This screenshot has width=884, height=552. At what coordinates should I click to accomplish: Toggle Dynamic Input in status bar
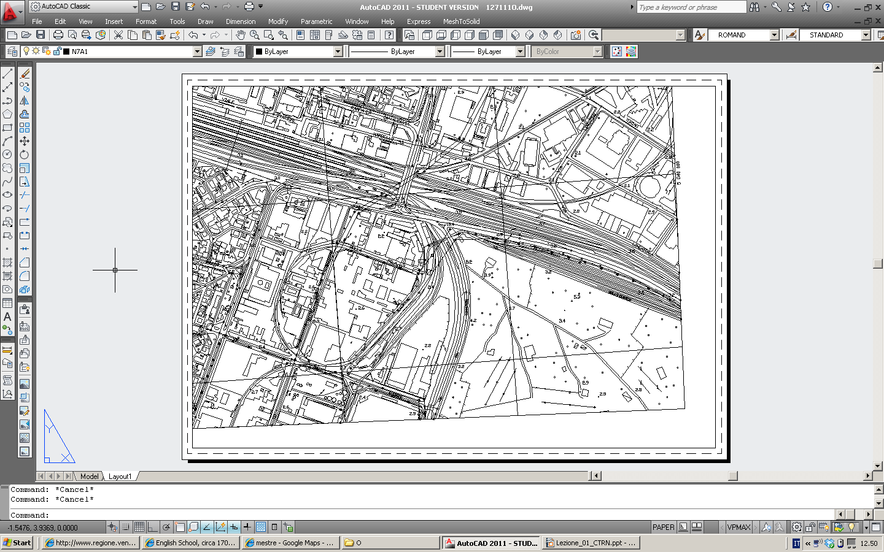click(234, 527)
